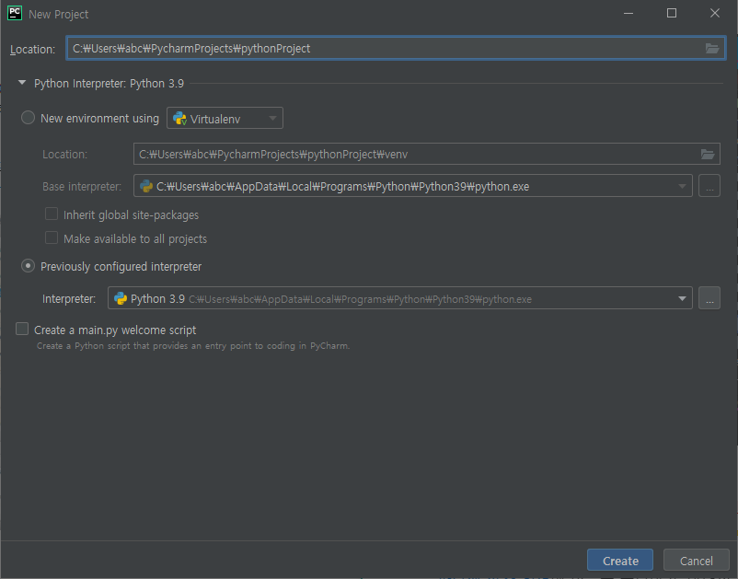Screen dimensions: 738x579
Task: Click the Base interpreter: label
Action: tap(82, 187)
